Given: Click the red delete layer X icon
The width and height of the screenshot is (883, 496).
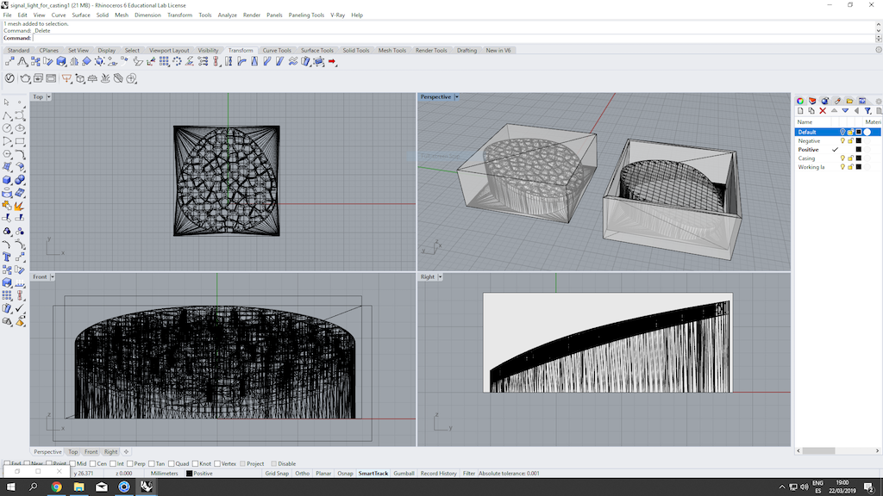Looking at the screenshot, I should [x=823, y=111].
